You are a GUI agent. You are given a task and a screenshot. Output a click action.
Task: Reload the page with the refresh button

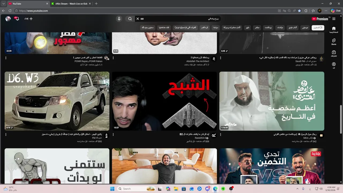pyautogui.click(x=10, y=11)
